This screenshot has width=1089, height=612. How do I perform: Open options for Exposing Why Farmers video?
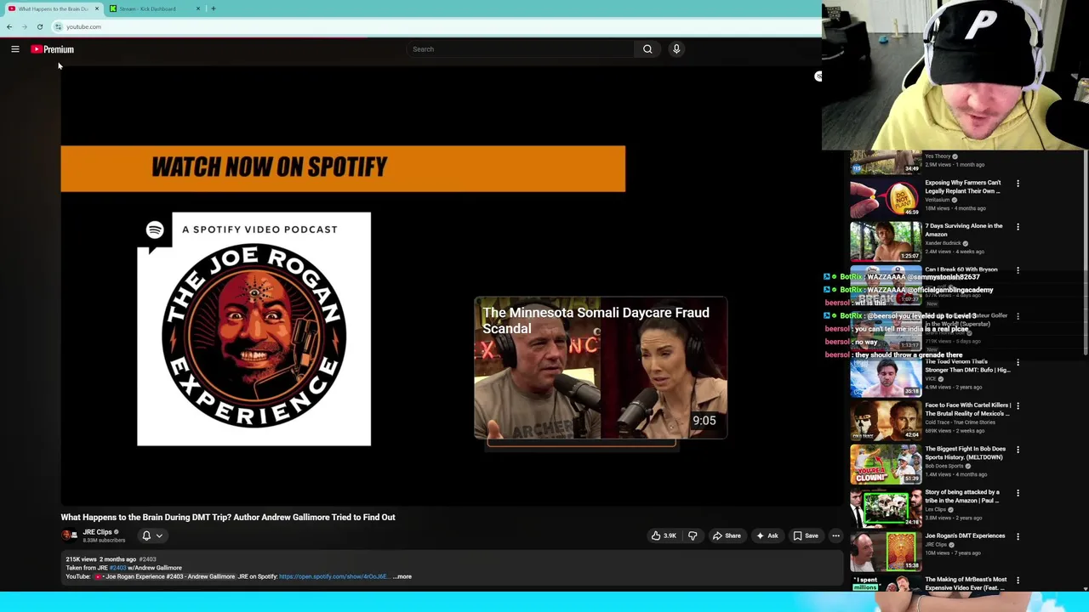point(1018,184)
